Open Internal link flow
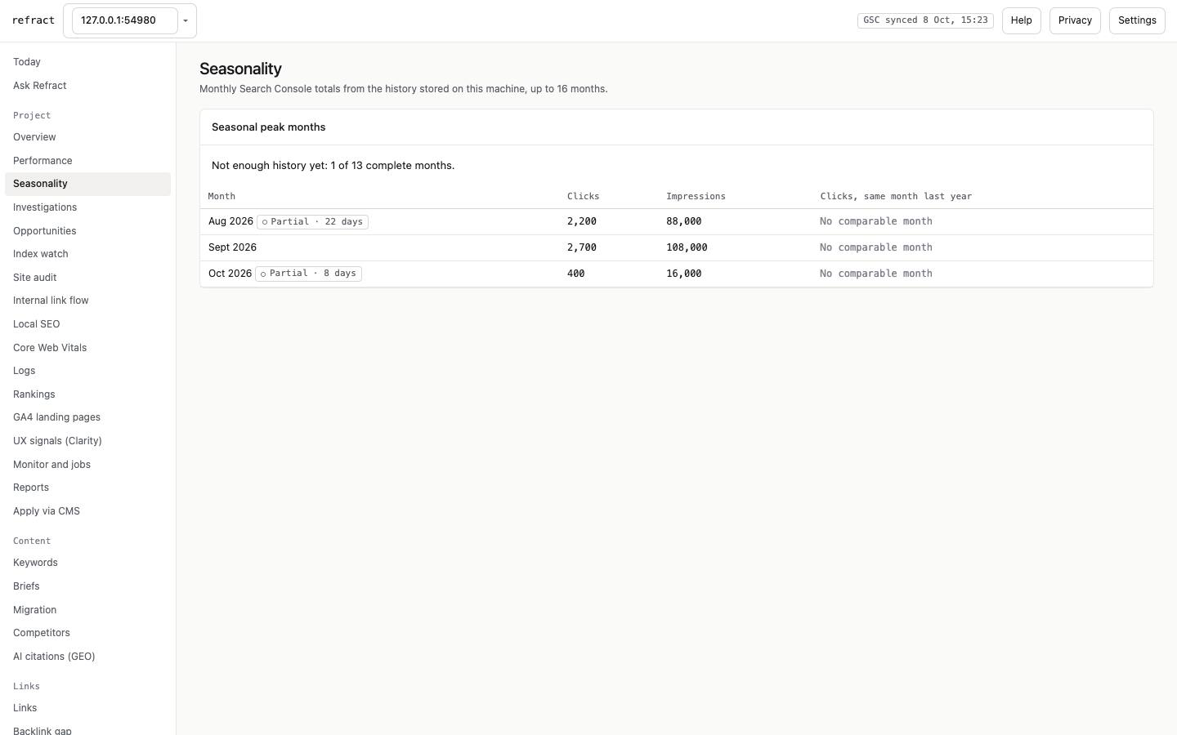Image resolution: width=1177 pixels, height=735 pixels. click(87, 301)
